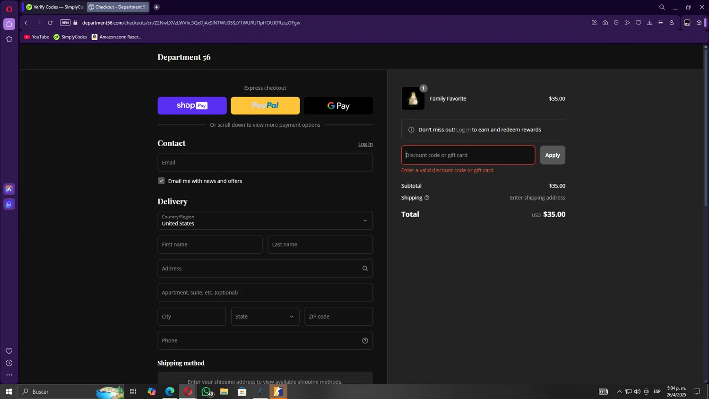Click the Log in link beside Contact
Image resolution: width=709 pixels, height=399 pixels.
point(365,144)
